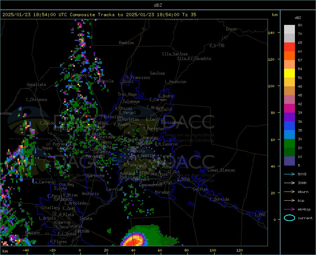The width and height of the screenshot is (316, 255).
Task: Click the cyan 'current' ellipse legend icon
Action: coord(289,218)
